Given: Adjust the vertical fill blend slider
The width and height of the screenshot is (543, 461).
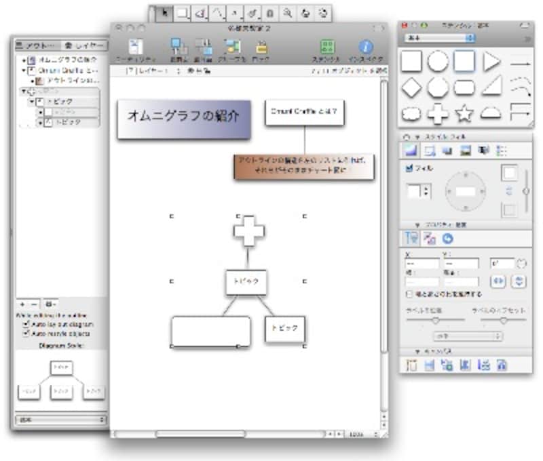Looking at the screenshot, I should coord(526,191).
